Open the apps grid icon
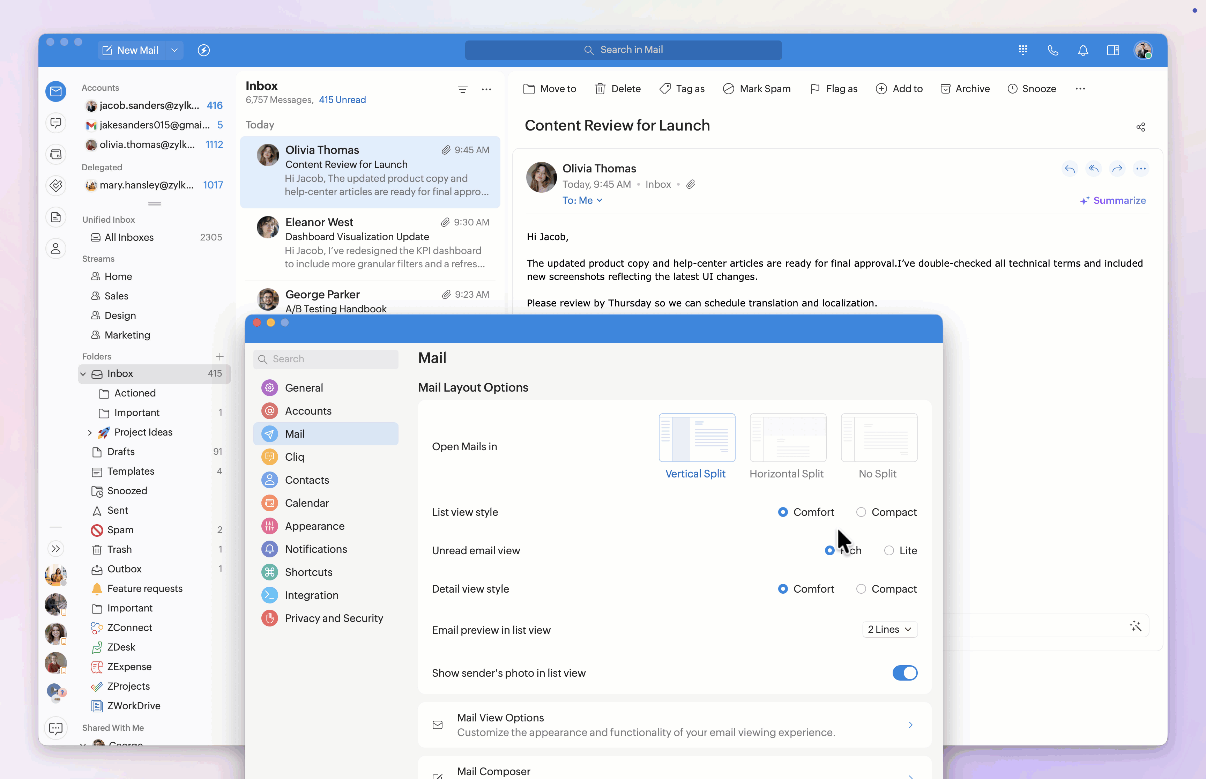Image resolution: width=1206 pixels, height=779 pixels. [x=1023, y=50]
